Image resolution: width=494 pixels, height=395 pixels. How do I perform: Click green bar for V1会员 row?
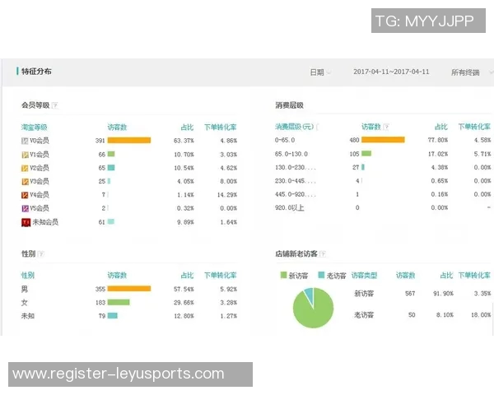click(x=111, y=154)
